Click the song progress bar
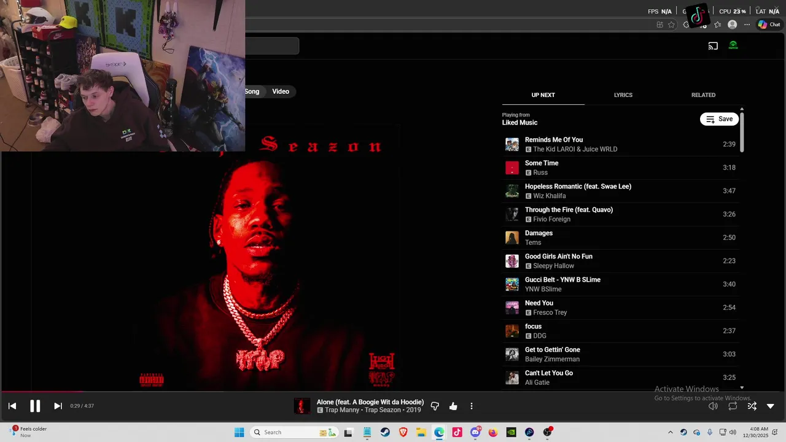 393,391
